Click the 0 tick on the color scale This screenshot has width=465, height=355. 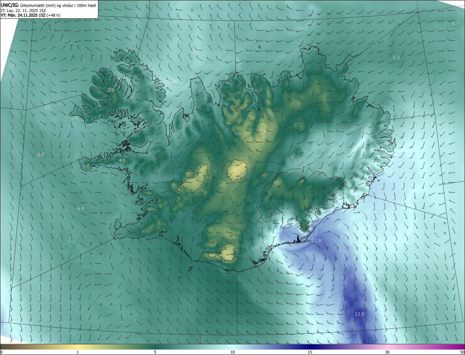[x=1, y=352]
